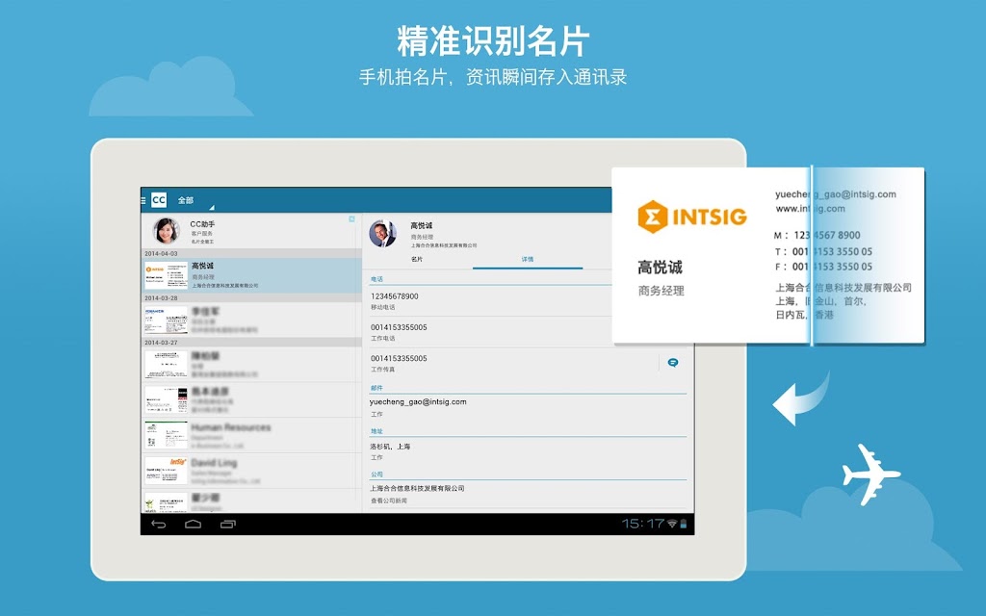Switch to the 名片 tab
The height and width of the screenshot is (616, 986).
417,259
